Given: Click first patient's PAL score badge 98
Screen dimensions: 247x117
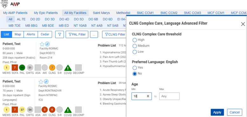Looking at the screenshot, I should coord(22,68).
